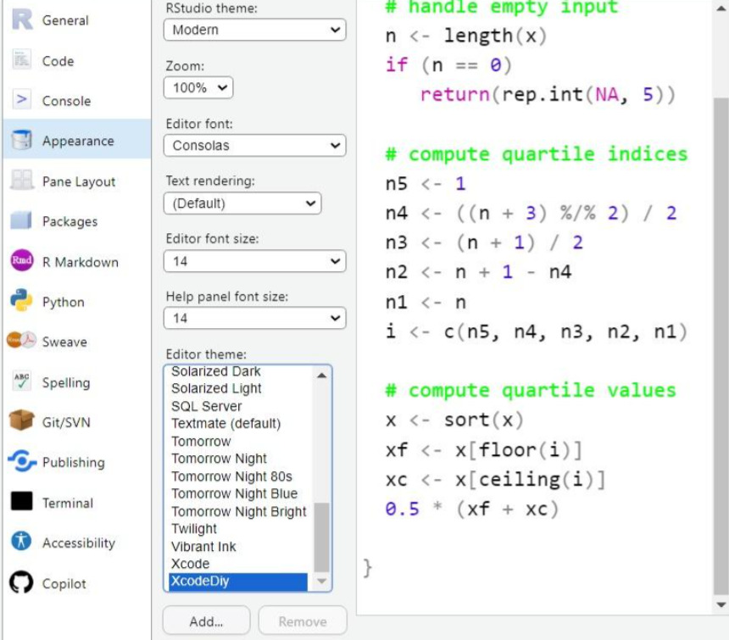Click theme list scrollbar down arrow
This screenshot has width=729, height=640.
(x=322, y=581)
